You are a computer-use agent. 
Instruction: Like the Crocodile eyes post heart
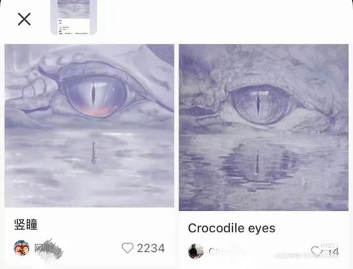(316, 250)
